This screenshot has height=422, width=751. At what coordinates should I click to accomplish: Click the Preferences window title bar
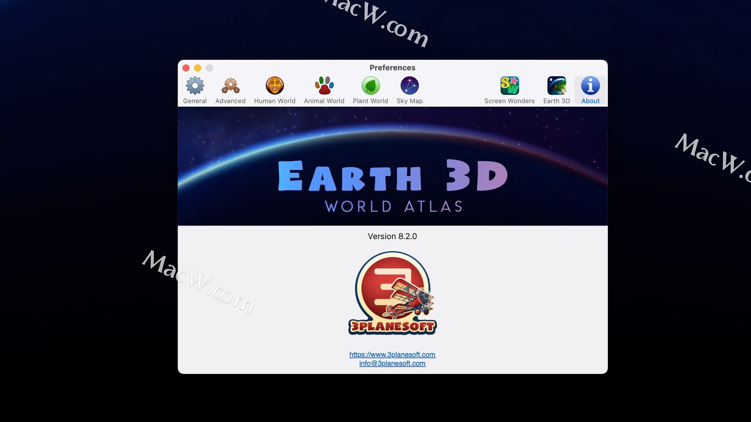[x=392, y=68]
